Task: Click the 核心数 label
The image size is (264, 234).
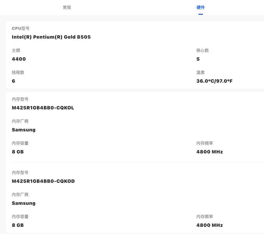Action: pyautogui.click(x=202, y=50)
